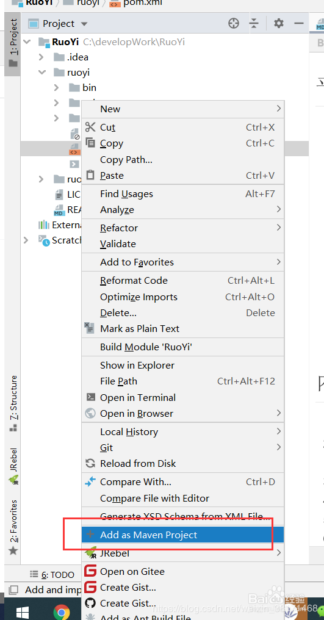Open the Chrome icon in taskbar
Image resolution: width=324 pixels, height=620 pixels.
tap(62, 612)
